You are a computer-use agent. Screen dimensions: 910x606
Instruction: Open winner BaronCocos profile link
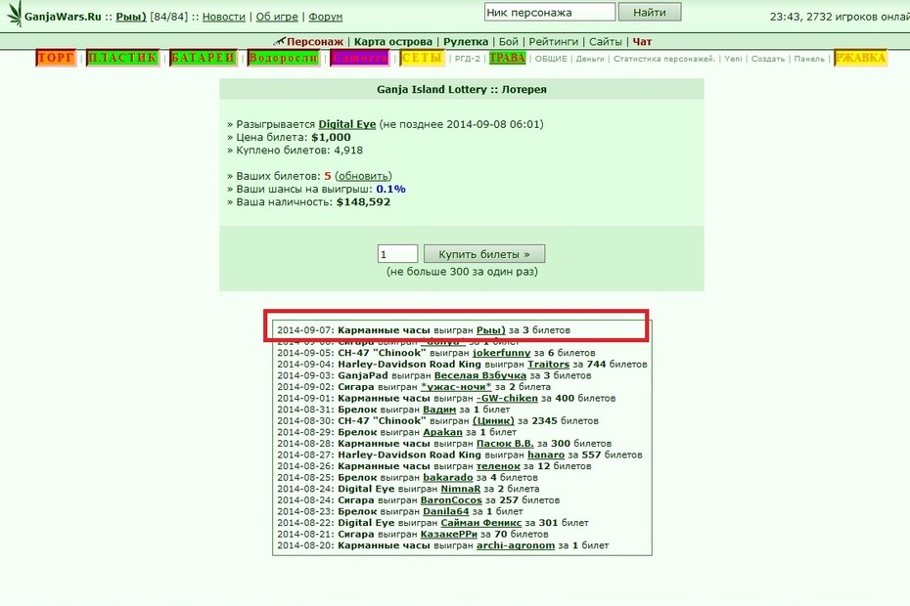click(451, 499)
